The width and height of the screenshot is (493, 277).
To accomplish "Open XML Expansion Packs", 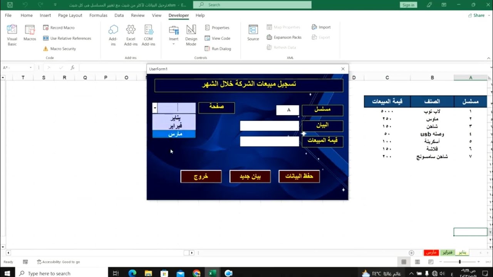I will pos(284,37).
